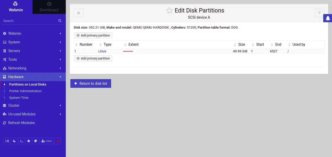
Task: Click the sidebar Search field
Action: click(29, 21)
